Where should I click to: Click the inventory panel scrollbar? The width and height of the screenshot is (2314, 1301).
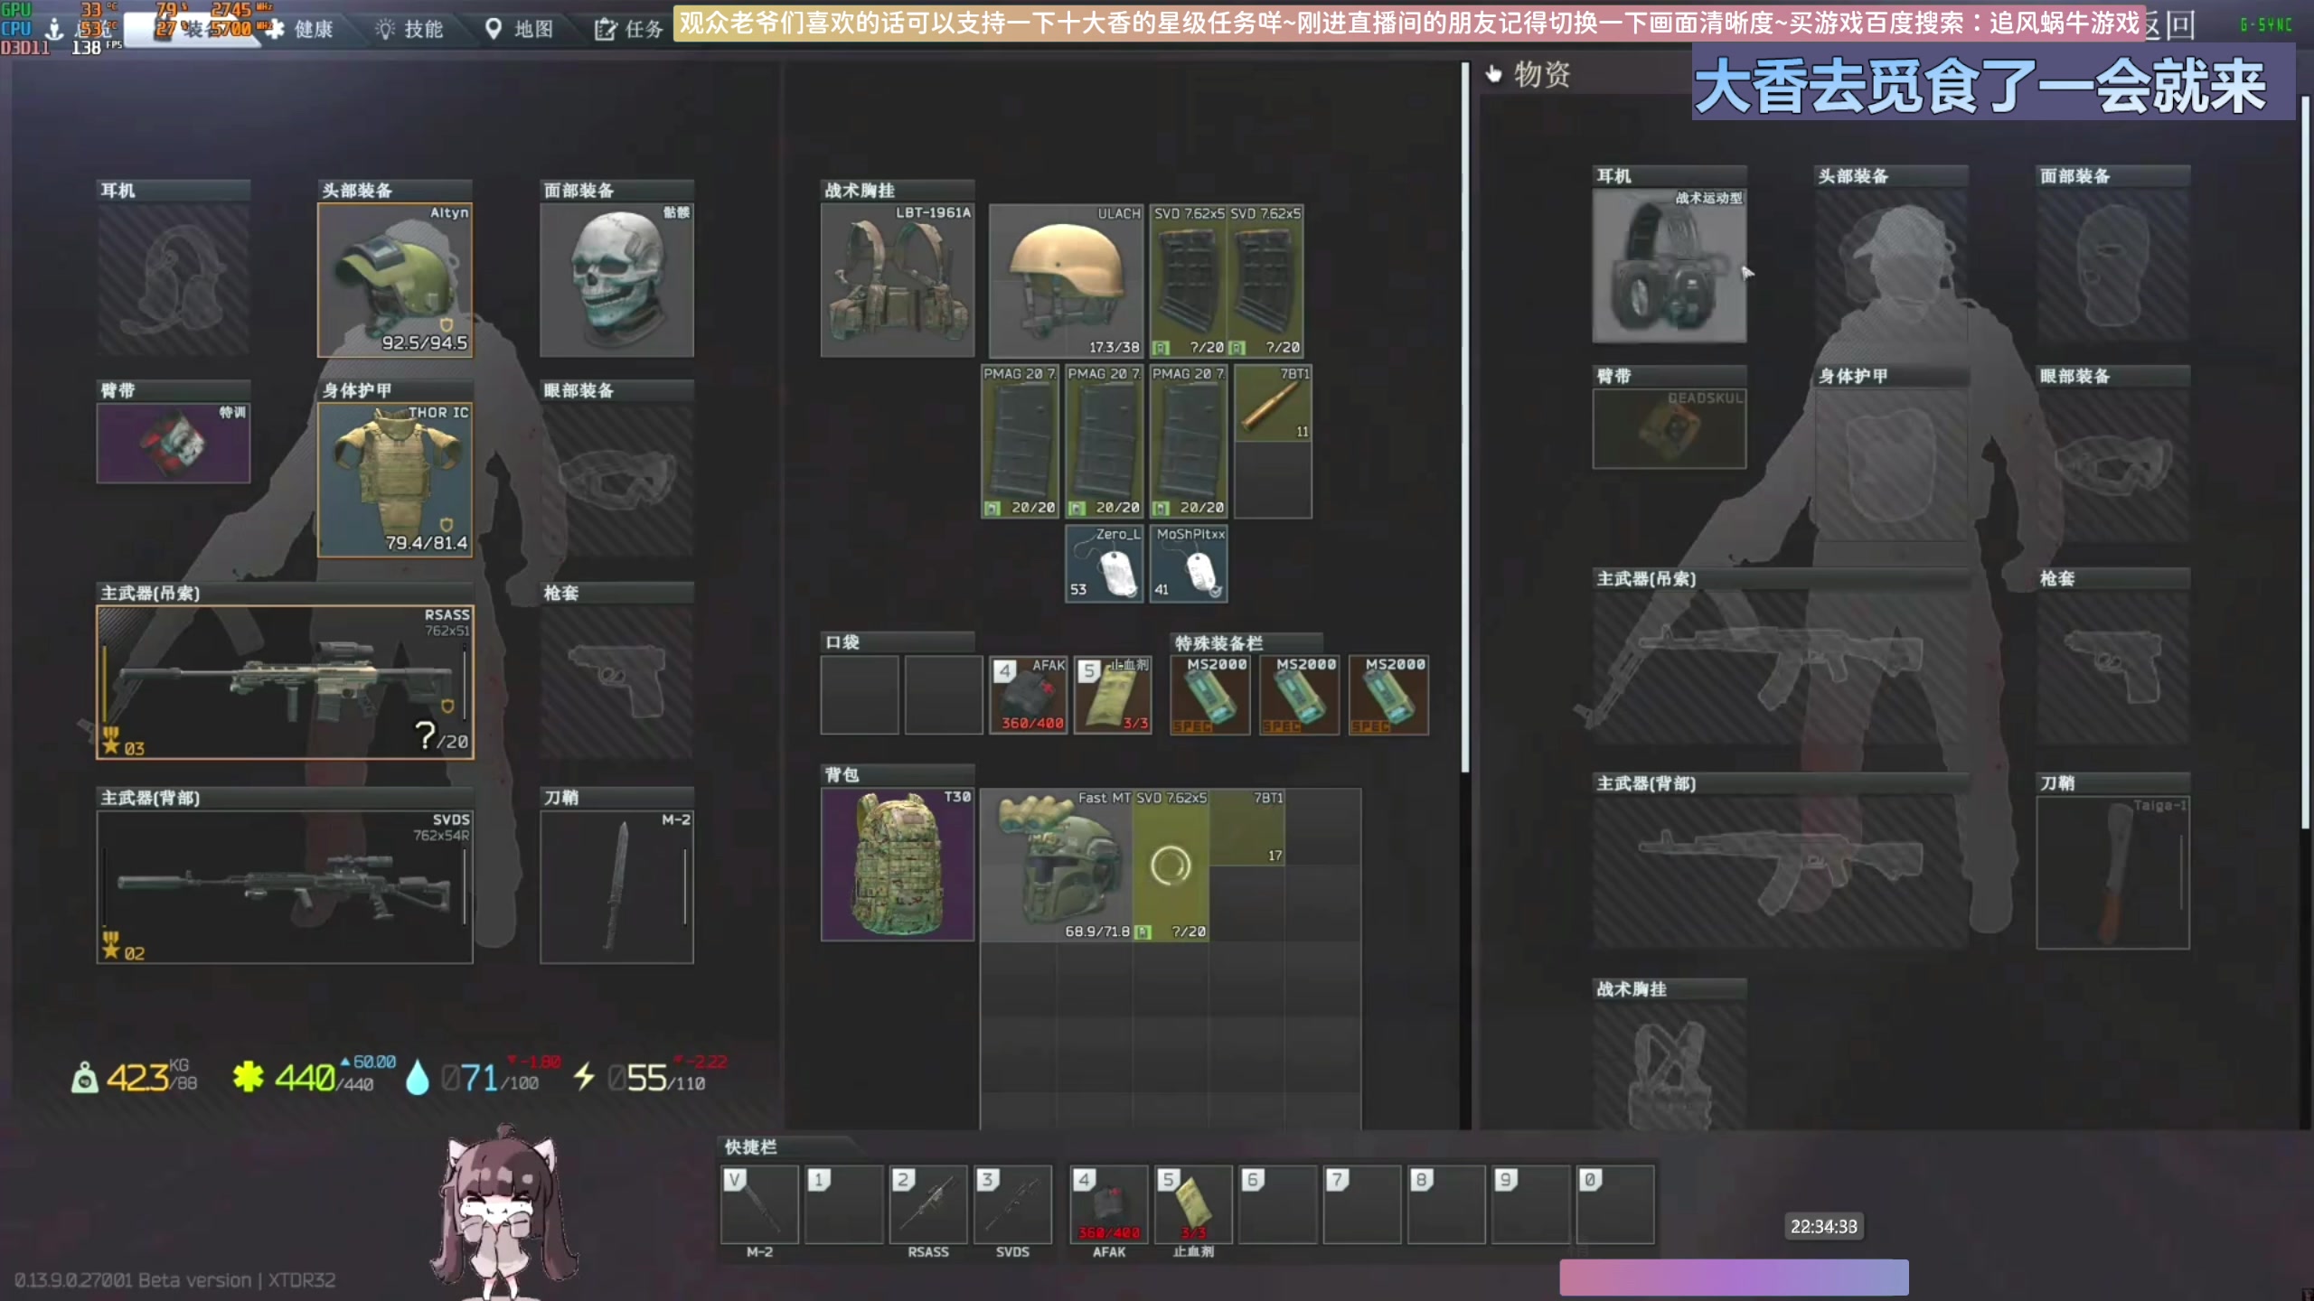pyautogui.click(x=1465, y=417)
